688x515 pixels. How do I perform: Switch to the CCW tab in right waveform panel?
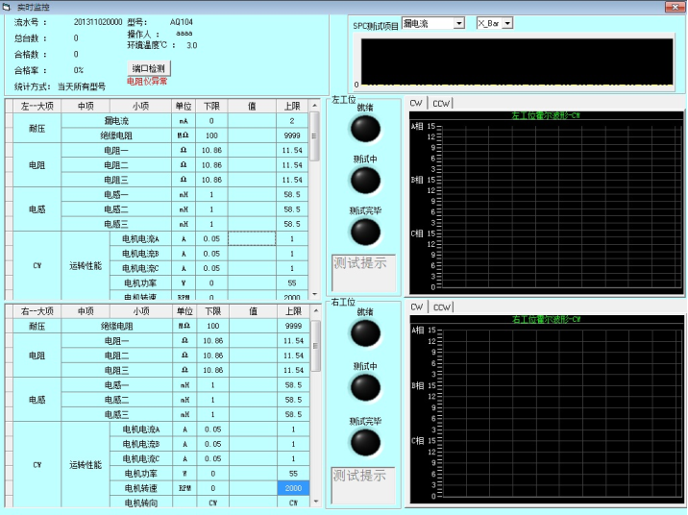441,307
